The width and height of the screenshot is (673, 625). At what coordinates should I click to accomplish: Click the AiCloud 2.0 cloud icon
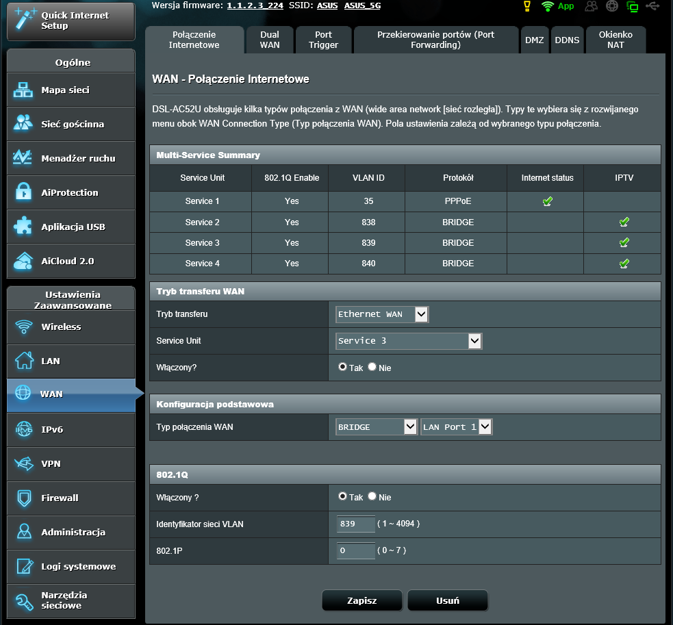[24, 261]
